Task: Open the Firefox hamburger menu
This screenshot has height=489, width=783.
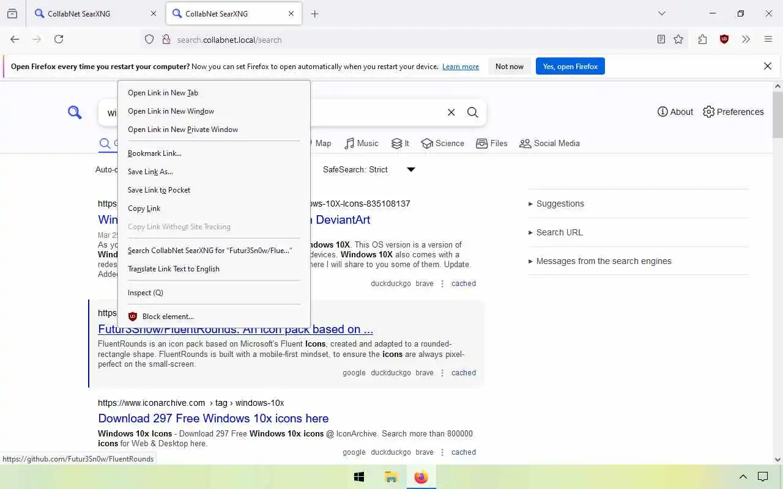Action: (x=768, y=39)
